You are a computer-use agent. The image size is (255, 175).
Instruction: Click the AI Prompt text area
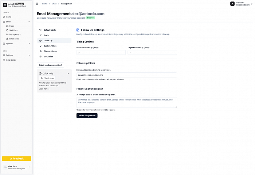click(x=126, y=102)
